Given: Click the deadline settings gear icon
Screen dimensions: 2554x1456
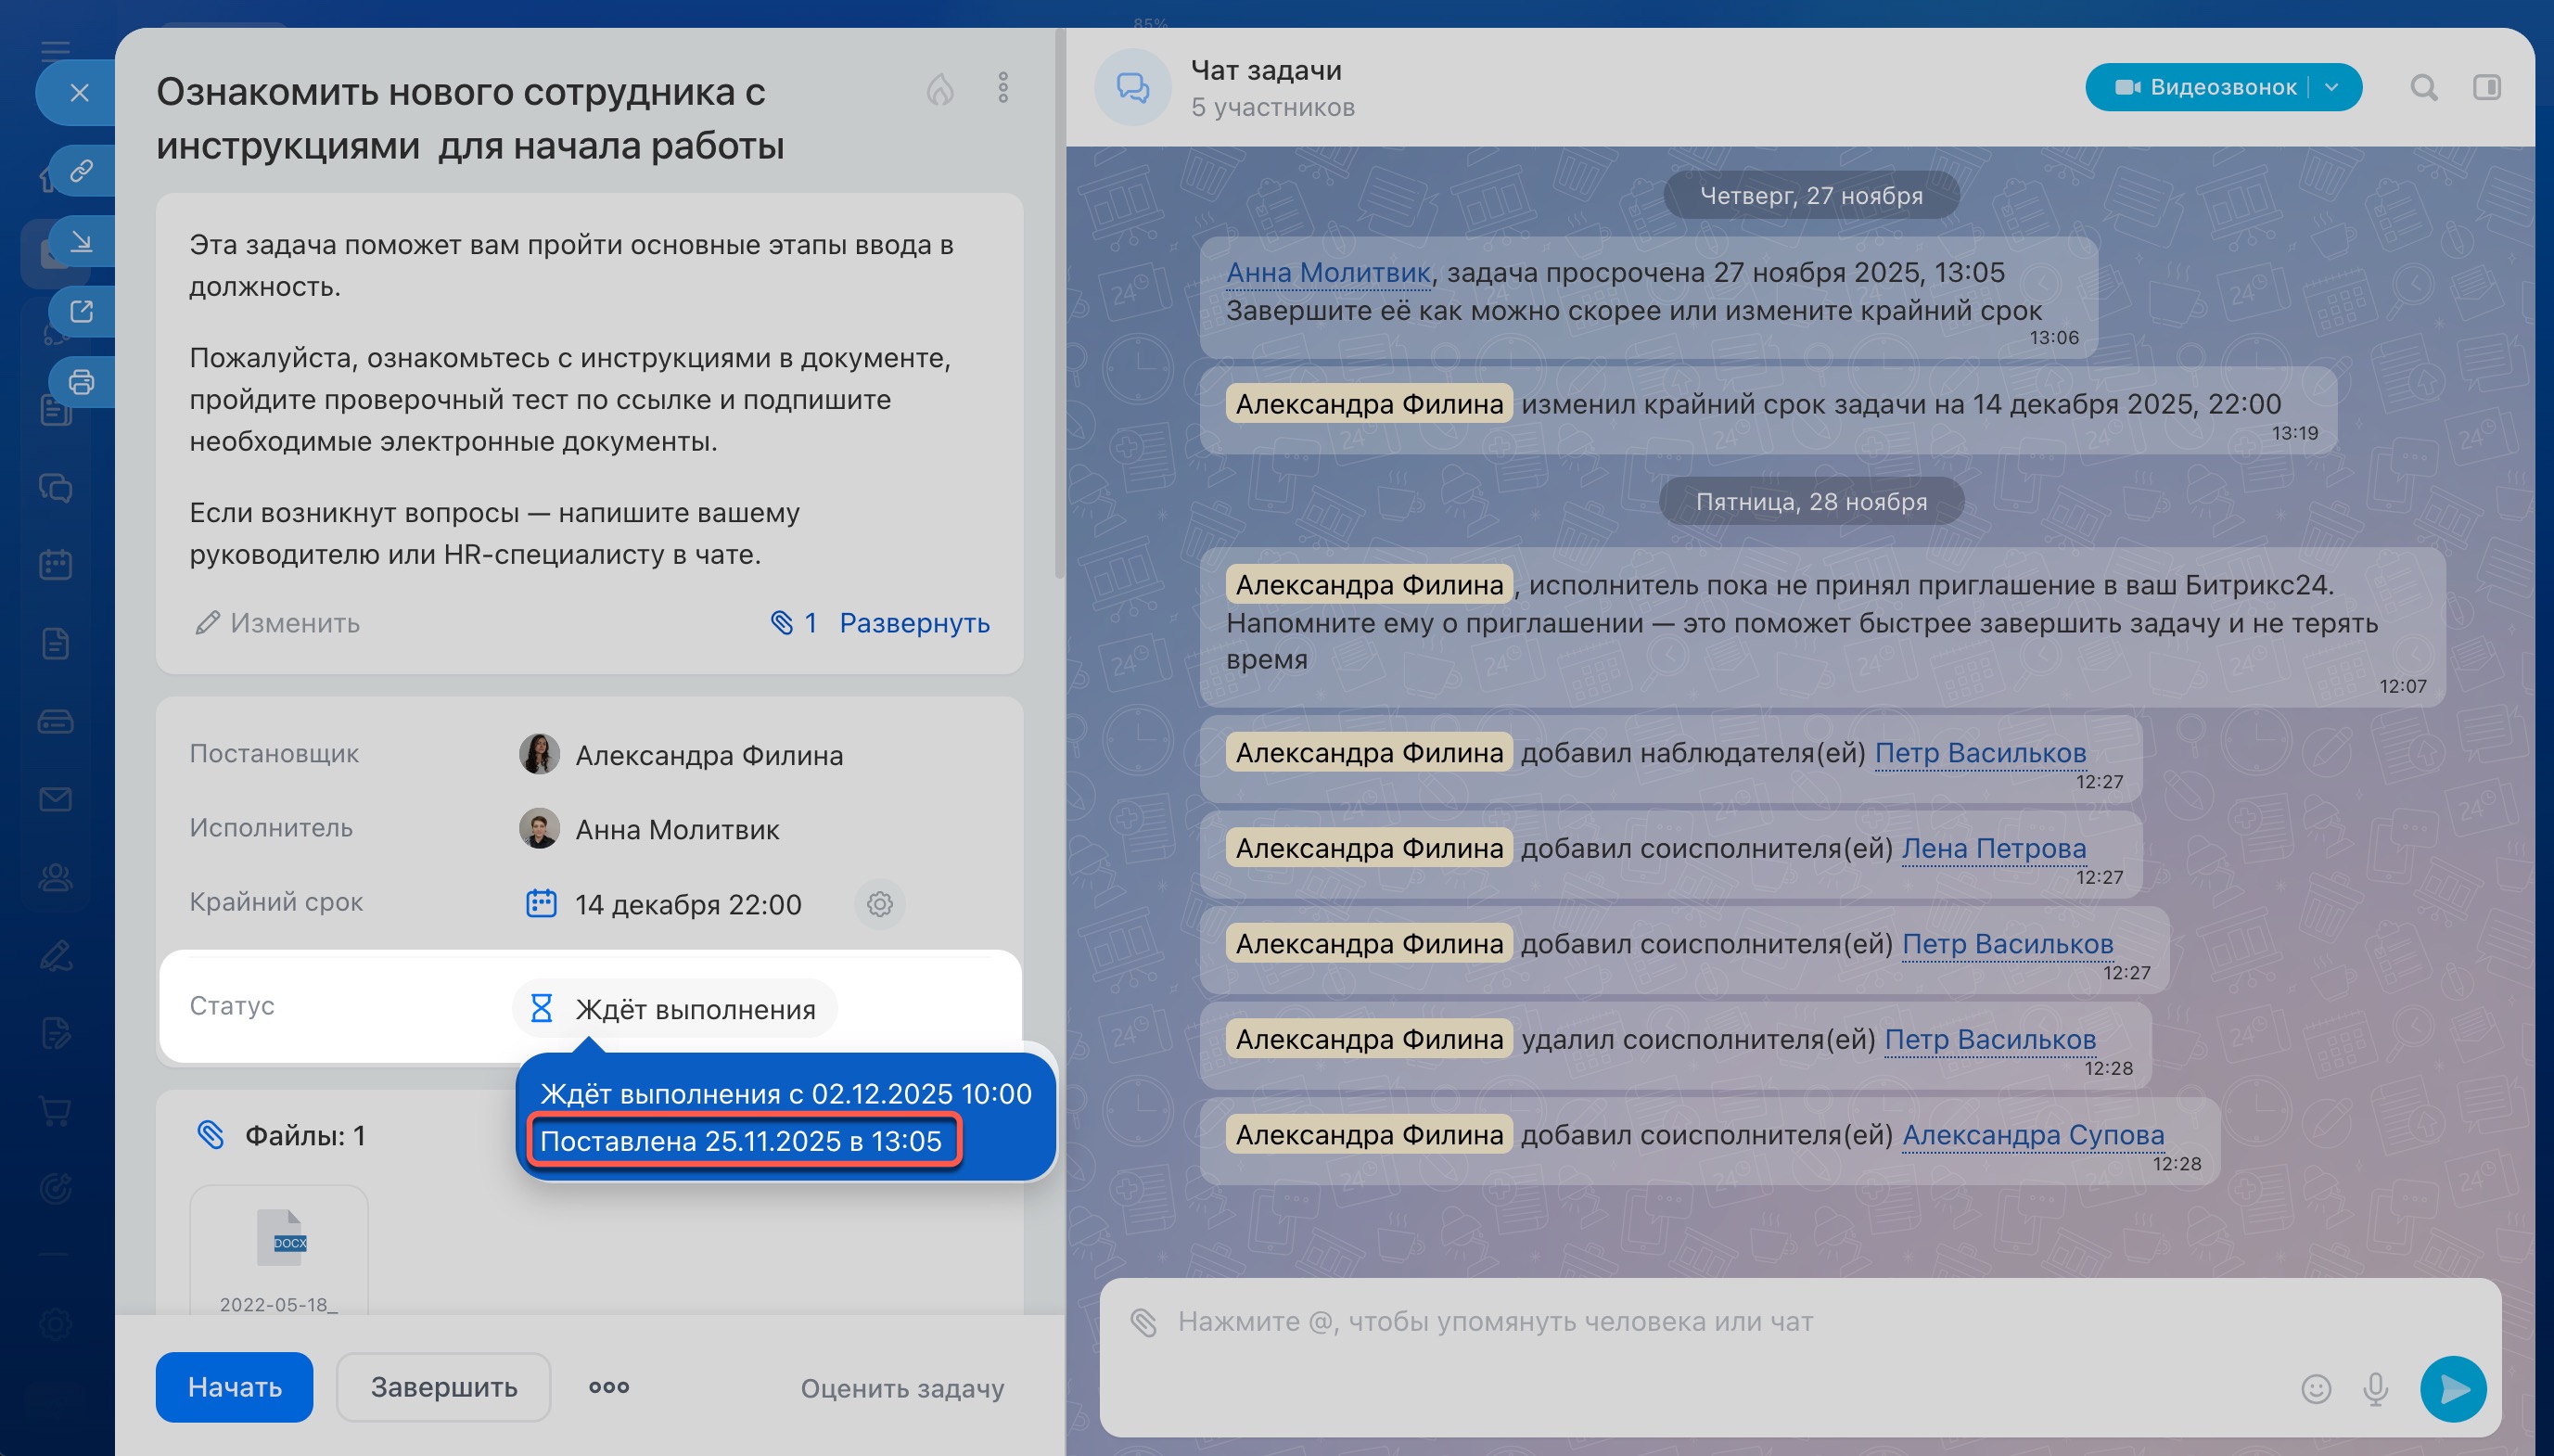Looking at the screenshot, I should (x=879, y=904).
